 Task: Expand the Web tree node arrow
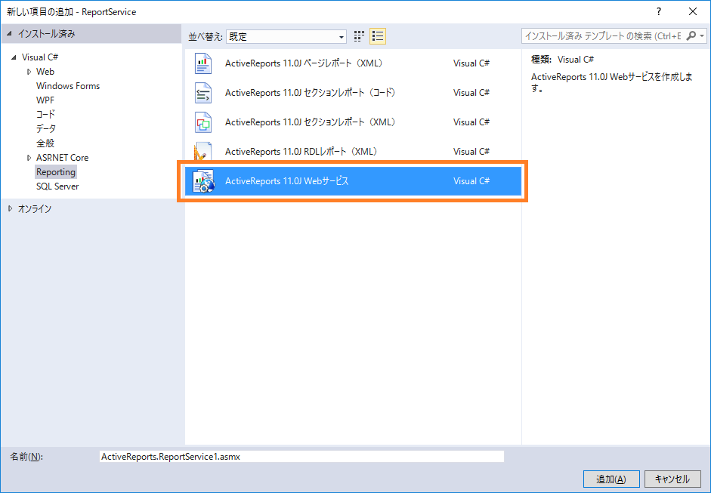pyautogui.click(x=29, y=72)
